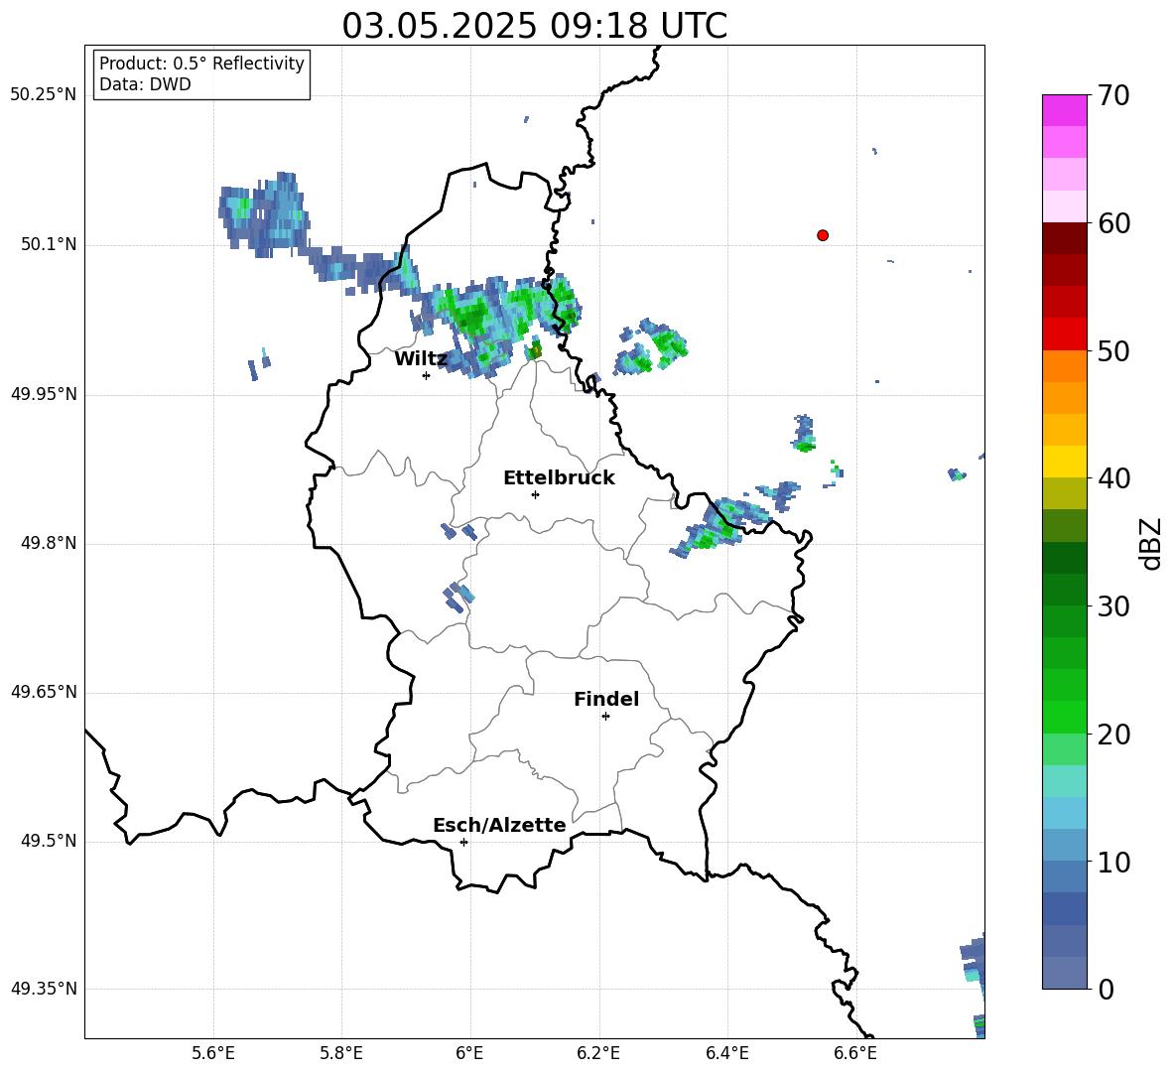Viewport: 1175px width, 1073px height.
Task: Click the dBZ colorbar axis label
Action: pyautogui.click(x=1149, y=543)
